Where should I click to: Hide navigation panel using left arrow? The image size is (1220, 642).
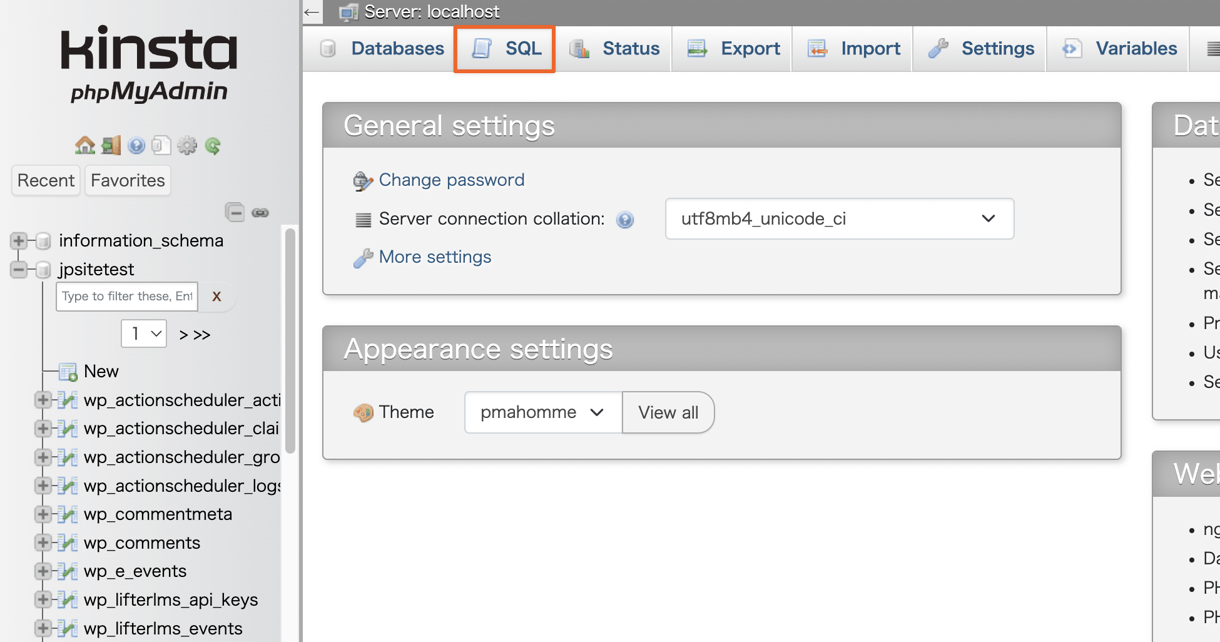click(312, 12)
